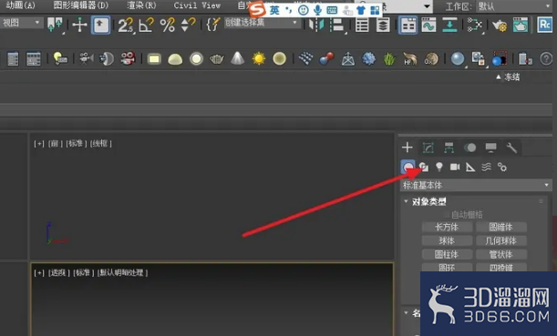Click the dotted grid proxy icon
This screenshot has width=557, height=336.
305,58
